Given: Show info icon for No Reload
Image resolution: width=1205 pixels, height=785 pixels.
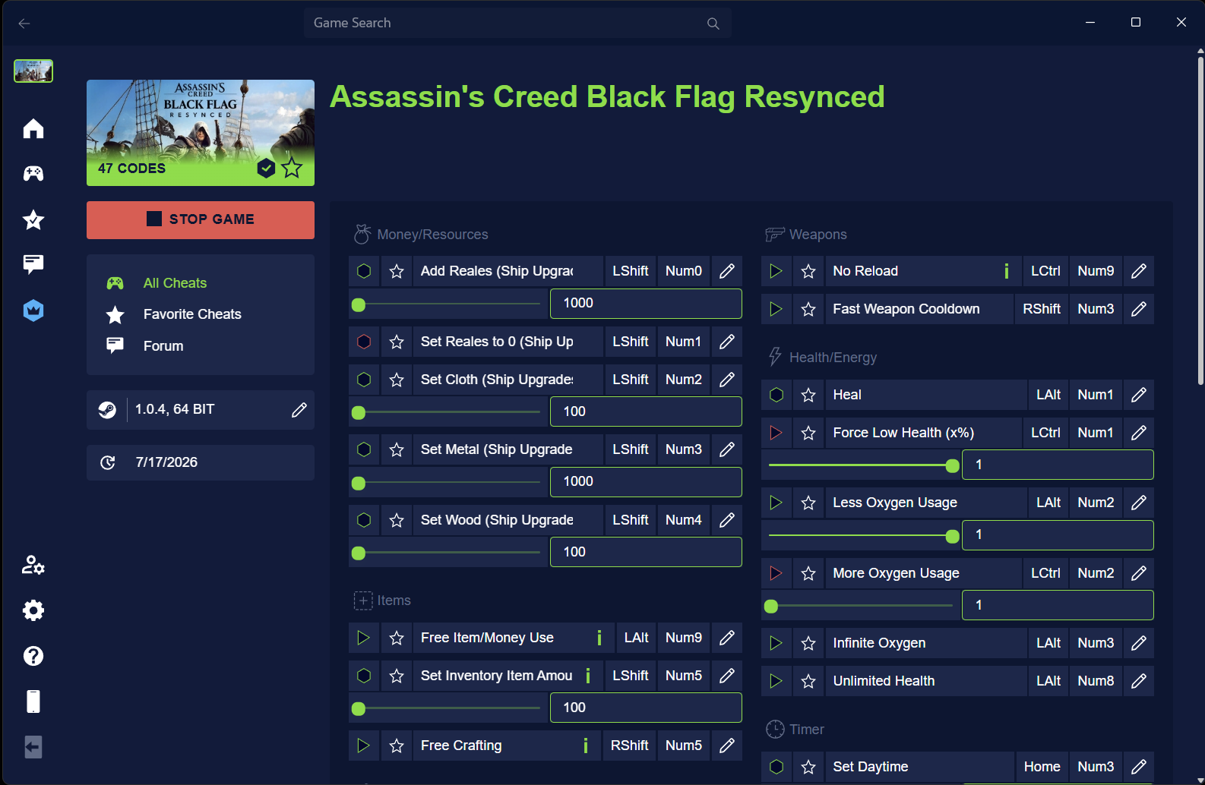Looking at the screenshot, I should pyautogui.click(x=1007, y=271).
